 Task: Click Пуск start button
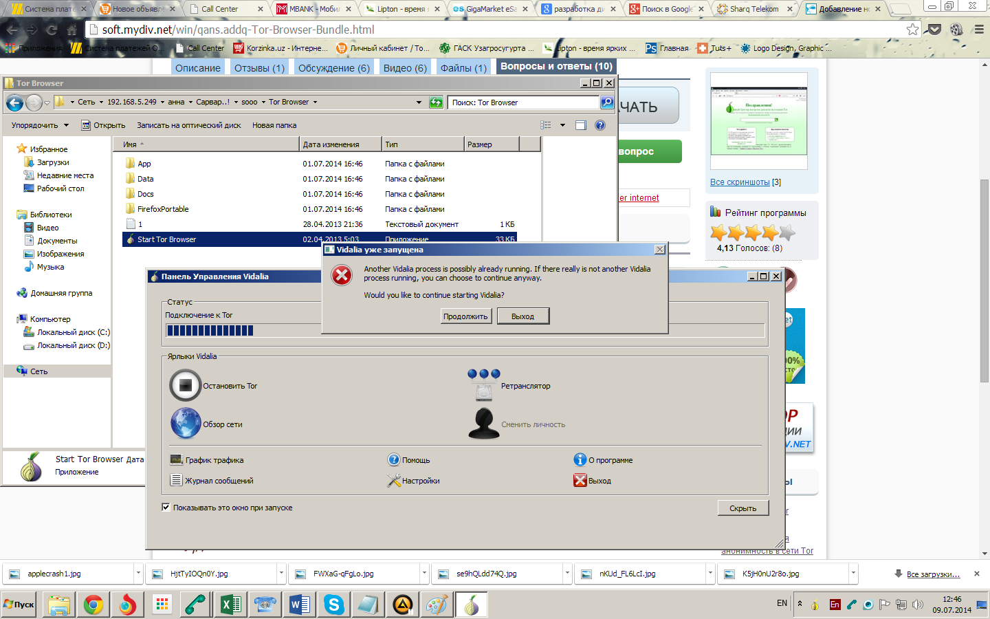point(19,605)
